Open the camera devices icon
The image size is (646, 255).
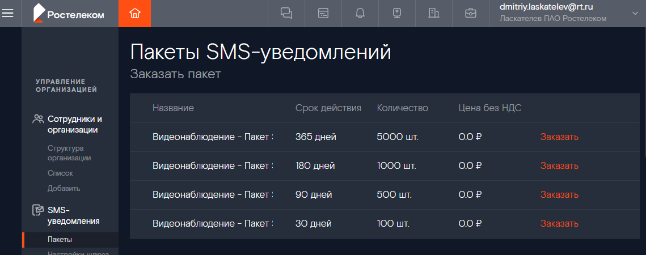tap(397, 13)
